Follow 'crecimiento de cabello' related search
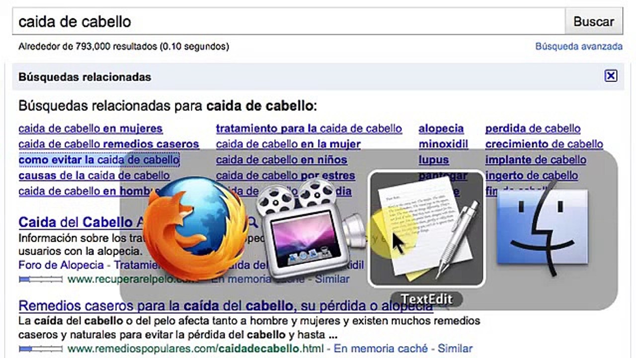The height and width of the screenshot is (358, 636). coord(544,144)
